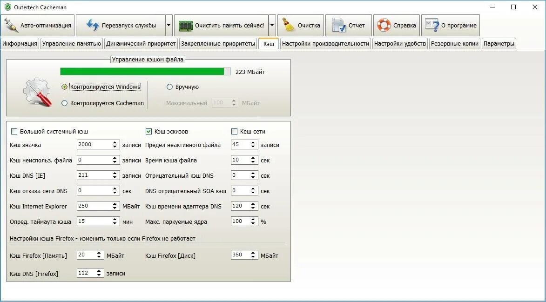Screen dimensions: 546x302
Task: Click the green file cache usage bar
Action: (x=145, y=72)
